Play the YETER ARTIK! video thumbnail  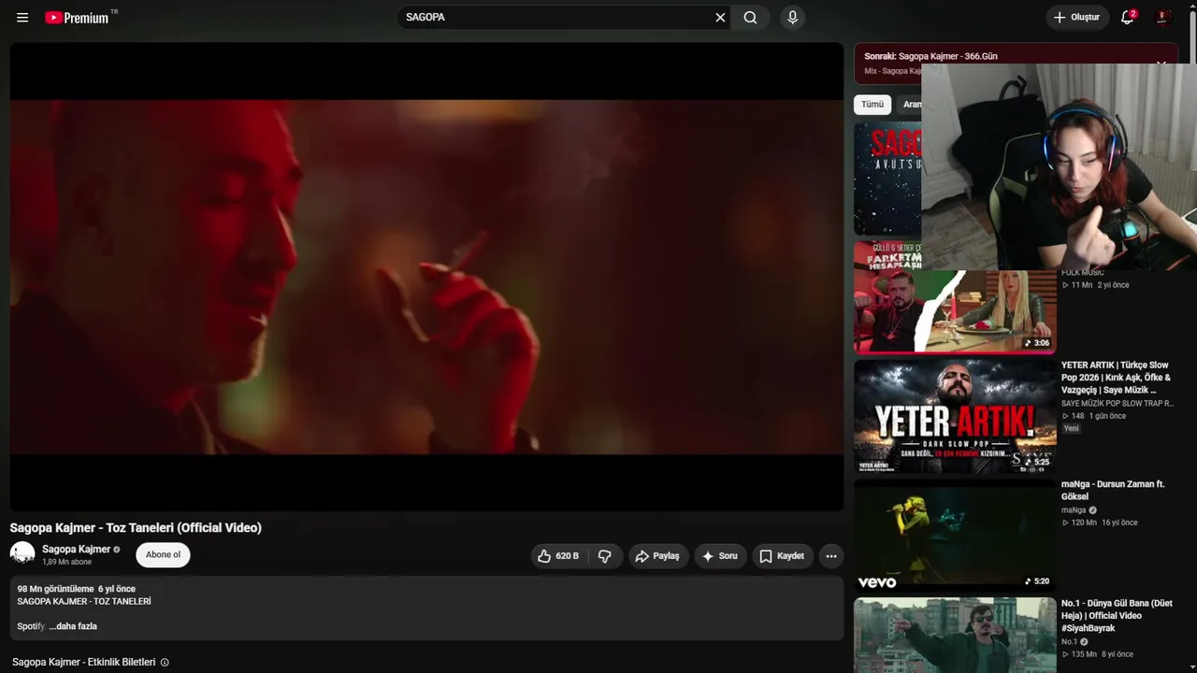[x=955, y=416]
